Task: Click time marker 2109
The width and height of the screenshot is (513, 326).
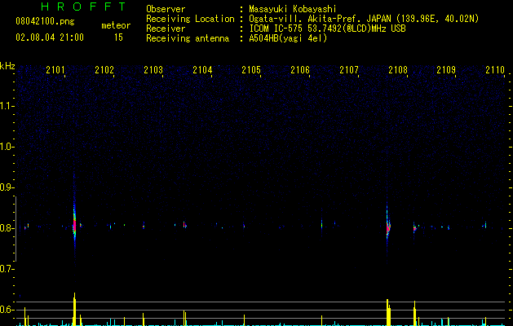Action: (446, 70)
